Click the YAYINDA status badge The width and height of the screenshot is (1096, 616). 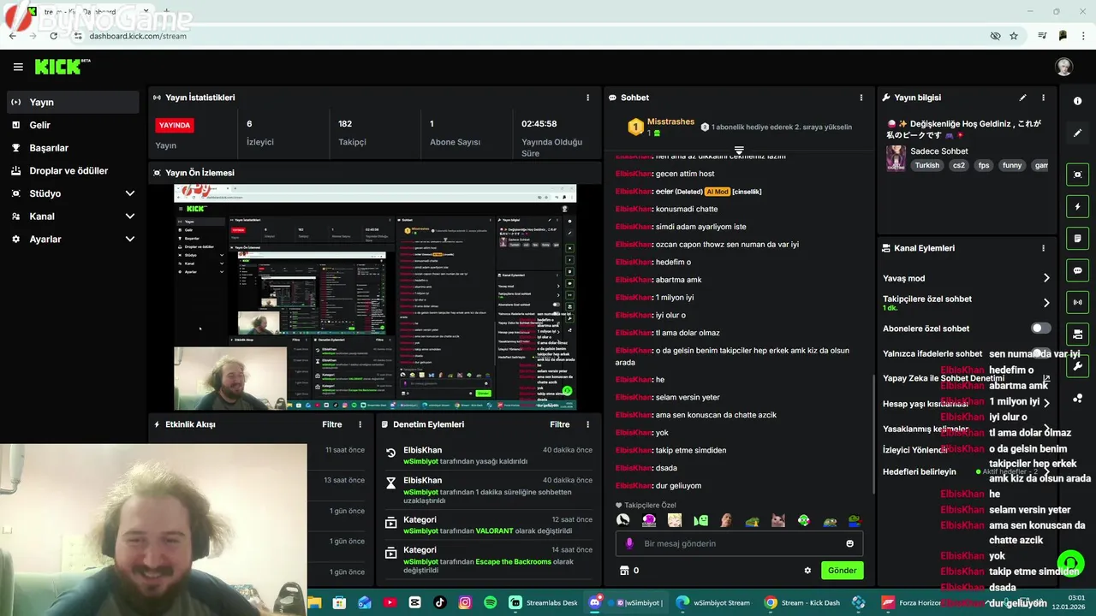pyautogui.click(x=175, y=125)
